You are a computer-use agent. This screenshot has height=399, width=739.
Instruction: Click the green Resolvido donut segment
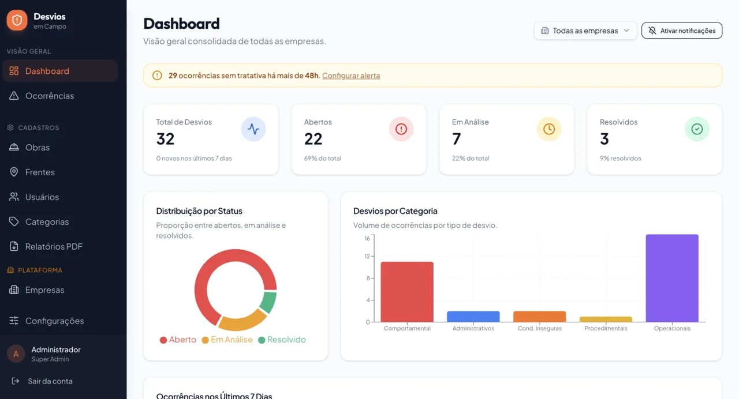[x=268, y=302]
